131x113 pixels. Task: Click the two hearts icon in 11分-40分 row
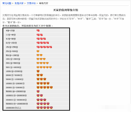(x=39, y=35)
